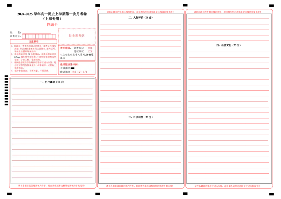Screen dimensions: 281x199
Task: Select the [√] wrong-fill example mark
Action: coord(79,72)
